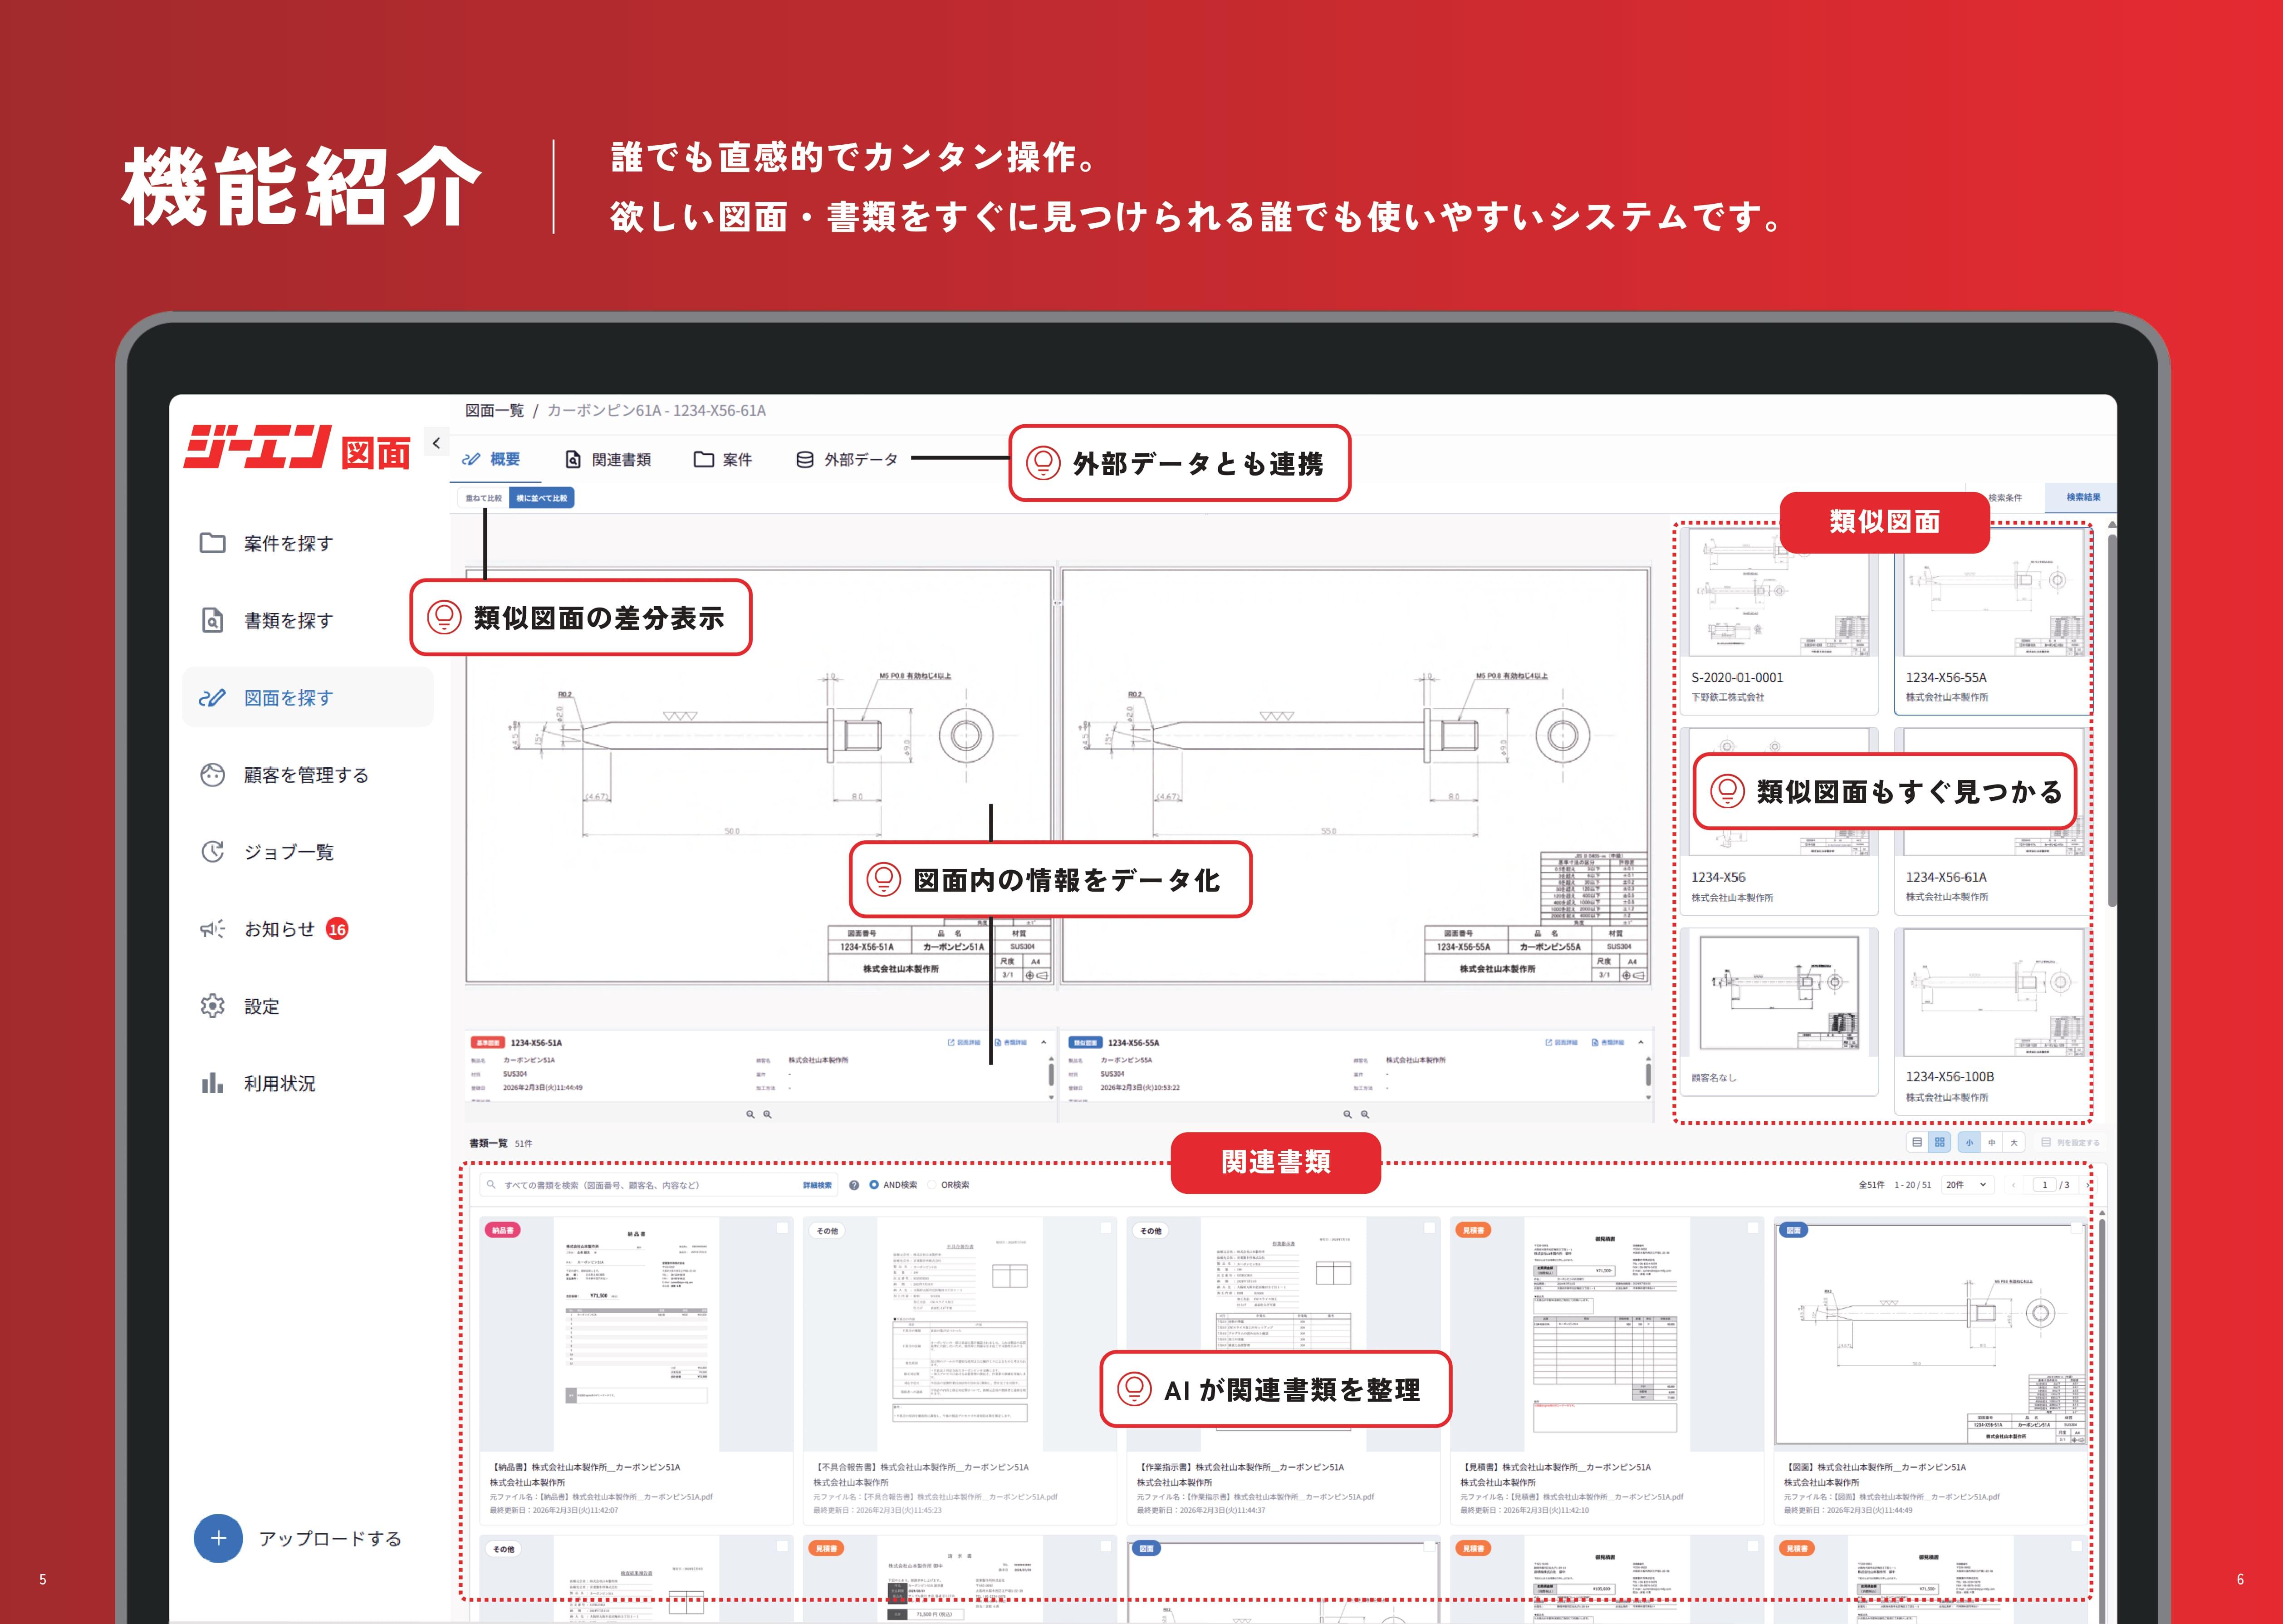Check the 納品書 document card checkbox

783,1228
